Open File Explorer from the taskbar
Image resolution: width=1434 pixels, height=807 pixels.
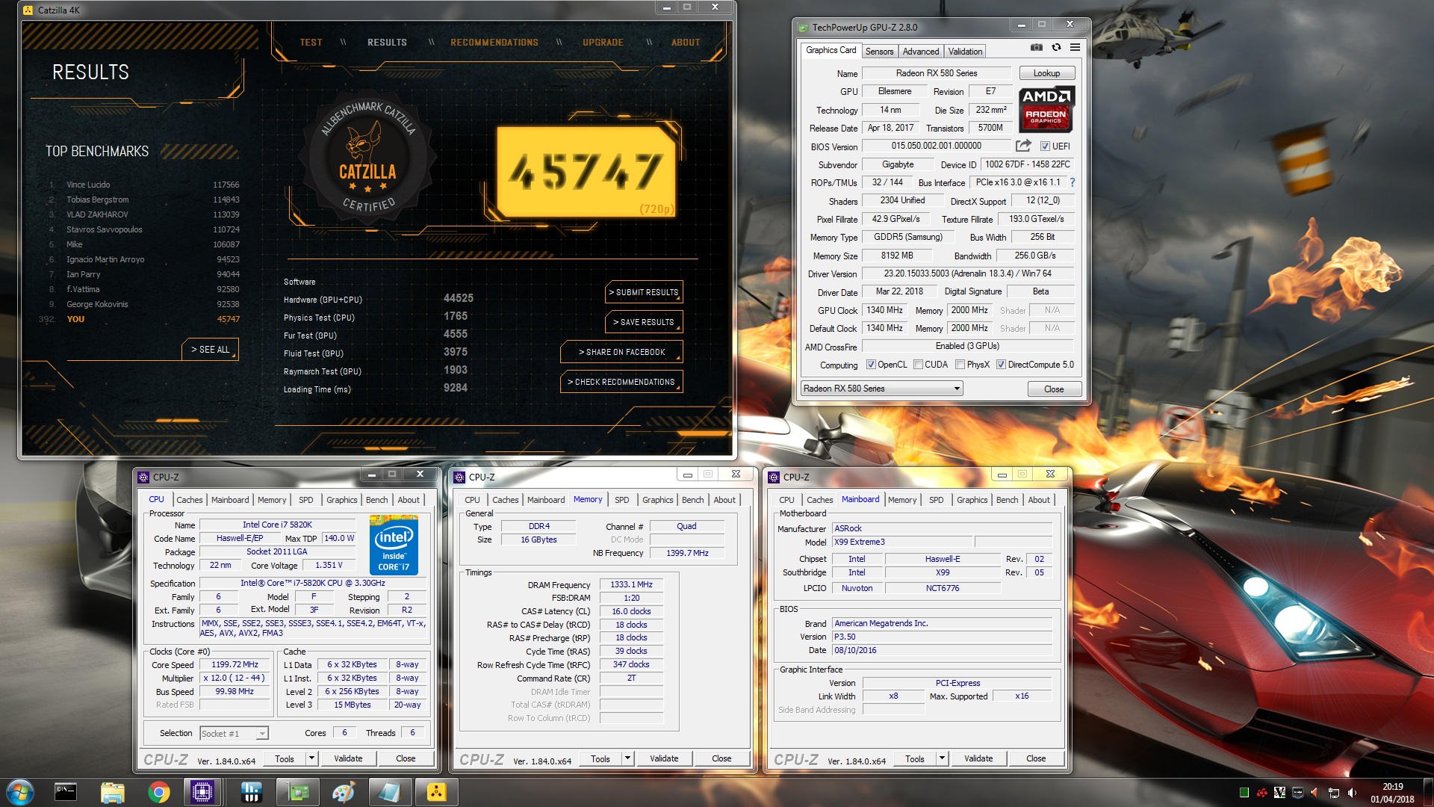click(x=112, y=792)
